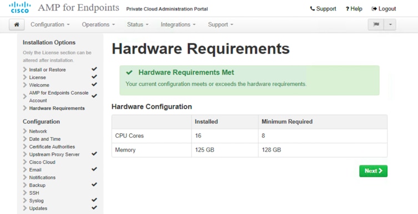
Task: Click the AMP for Endpoints title
Action: pyautogui.click(x=78, y=8)
